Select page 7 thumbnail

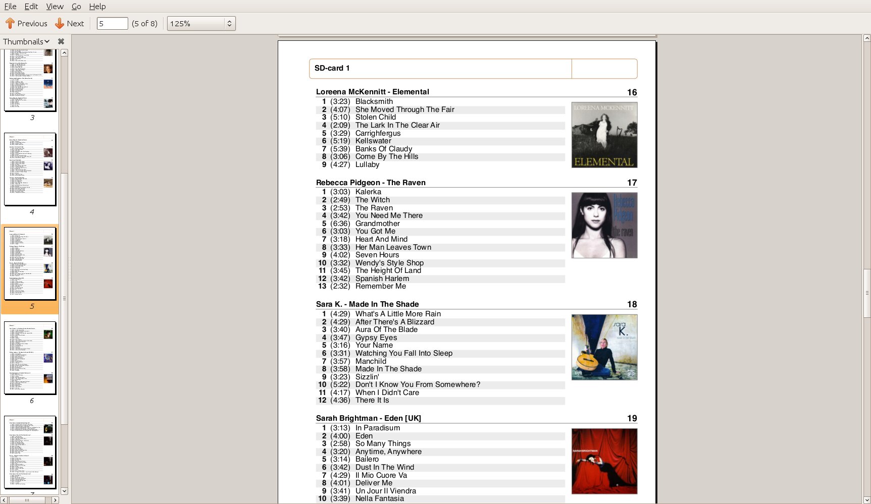coord(30,452)
